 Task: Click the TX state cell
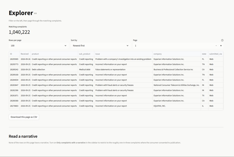205,96
